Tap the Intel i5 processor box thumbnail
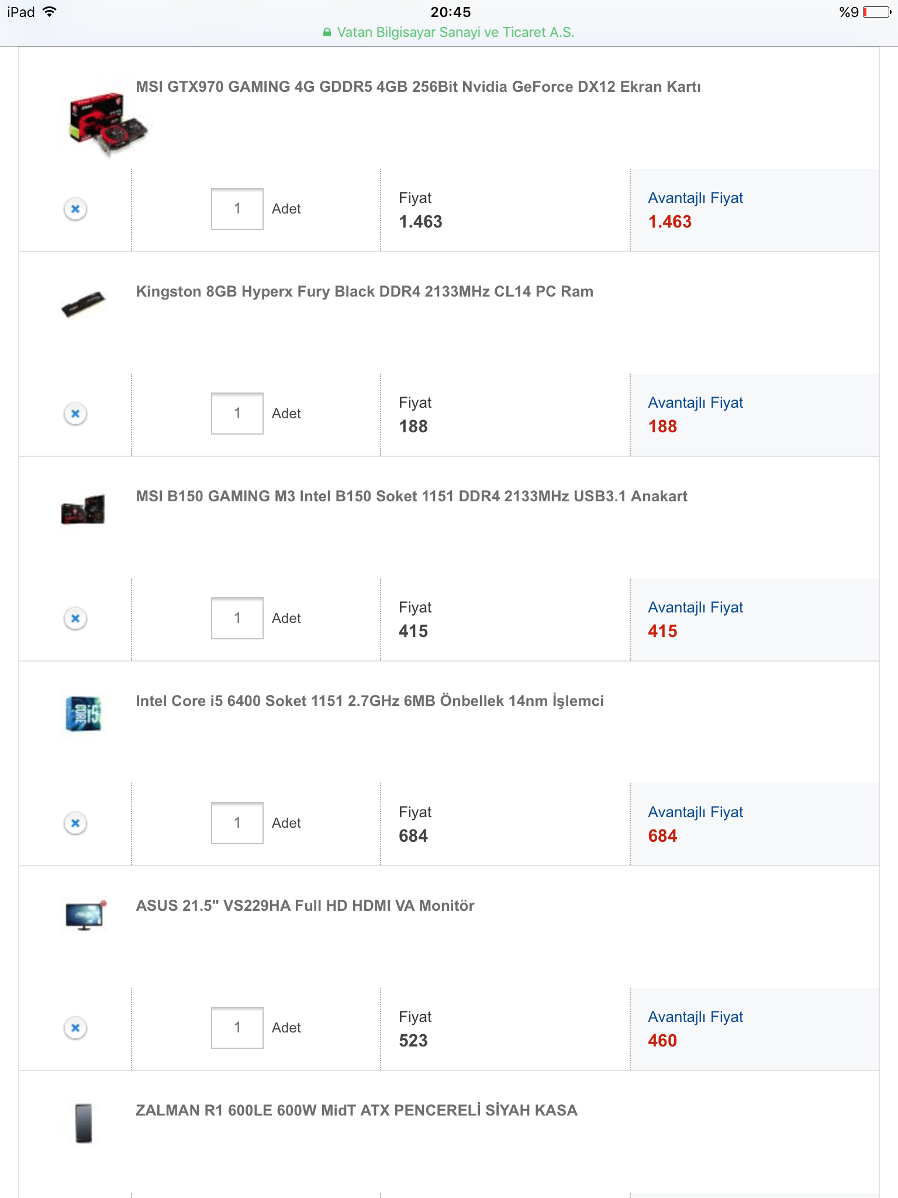Screen dimensions: 898x1198 point(84,714)
